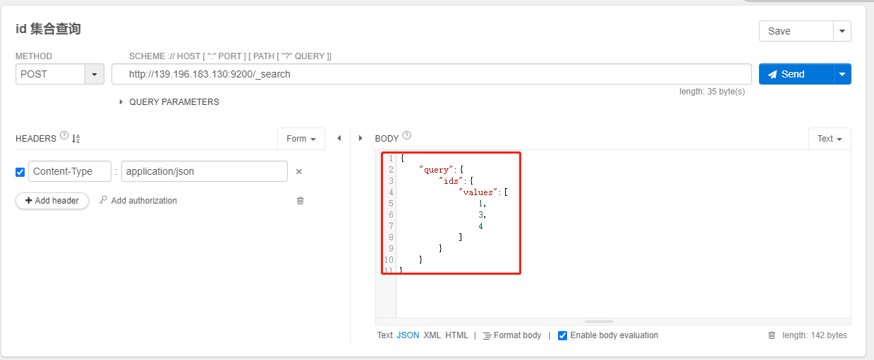The image size is (874, 360).
Task: Open the headers Form view dropdown
Action: pos(301,139)
